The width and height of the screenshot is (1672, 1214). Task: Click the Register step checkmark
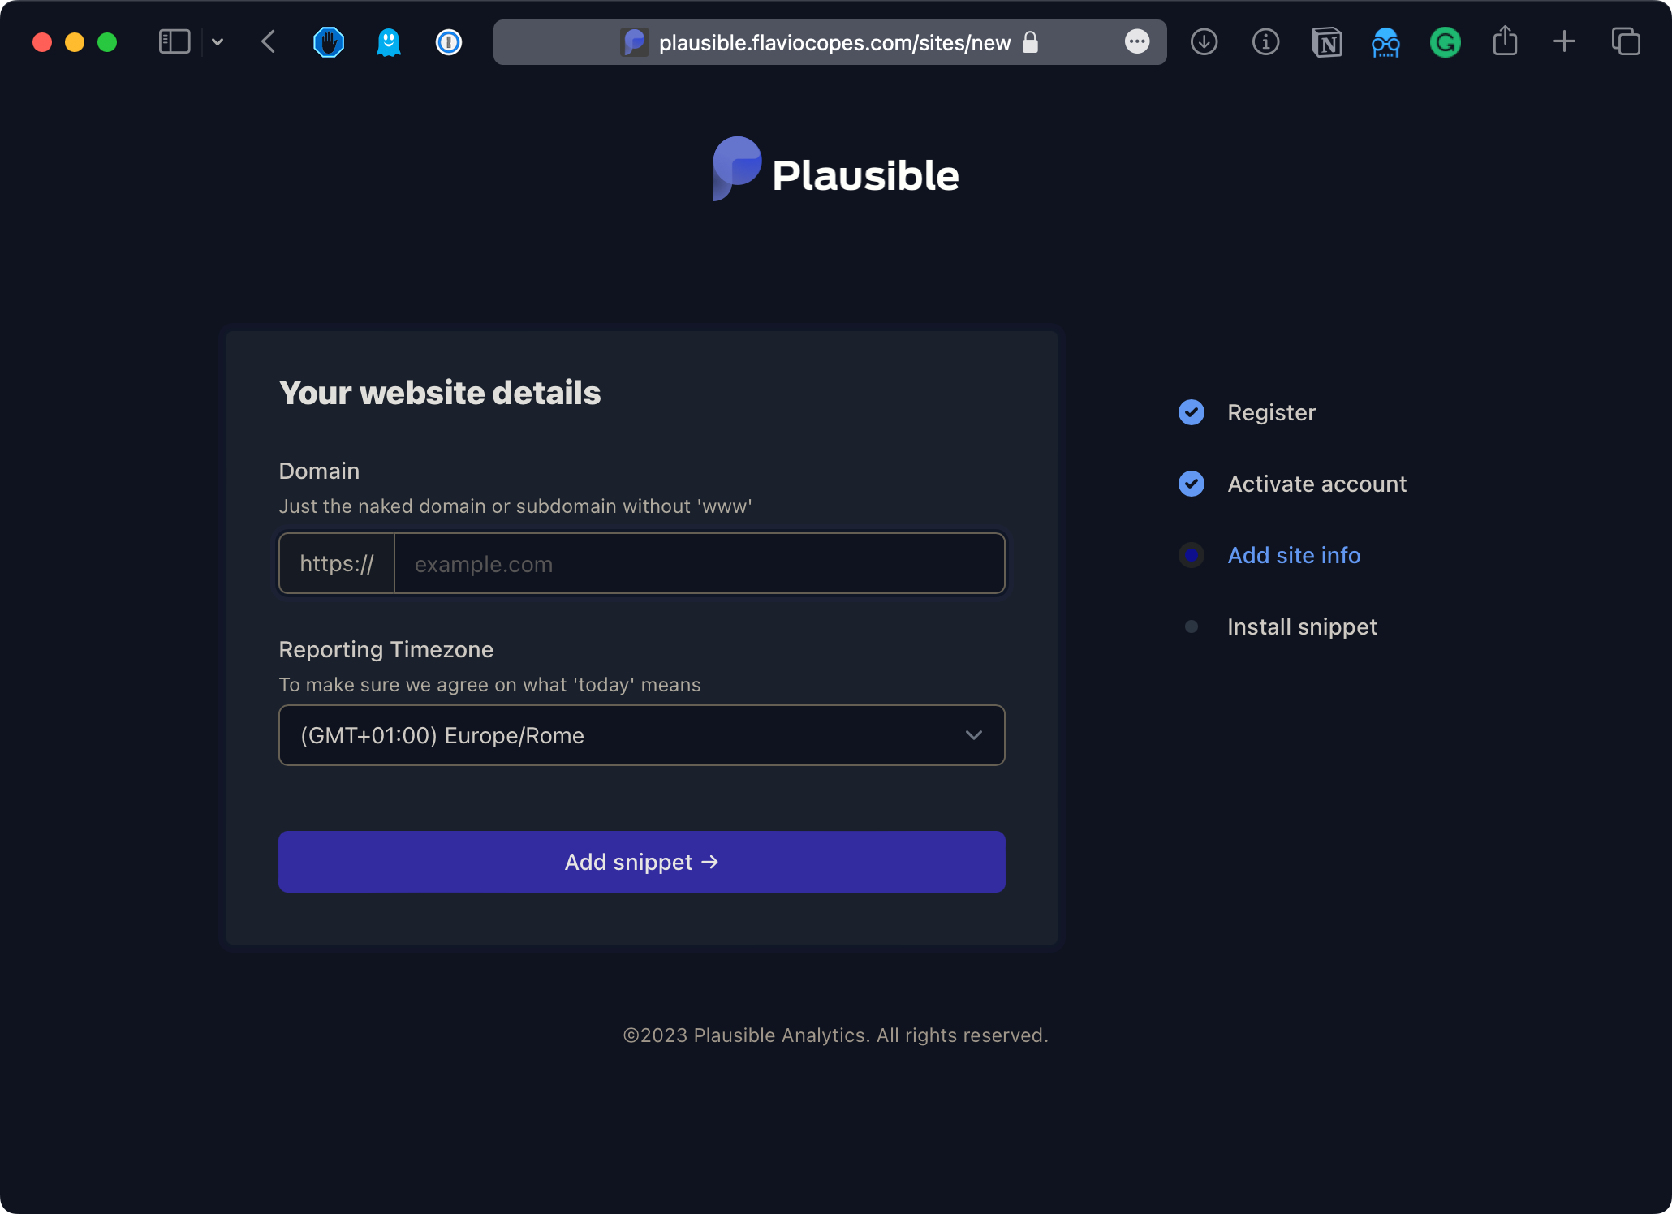click(x=1192, y=412)
